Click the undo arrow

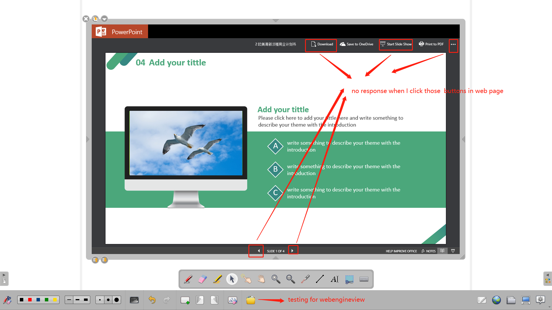(152, 300)
